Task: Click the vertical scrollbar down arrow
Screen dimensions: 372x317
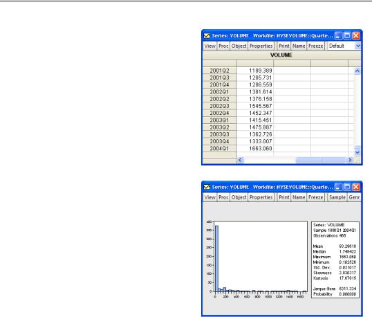Action: (x=357, y=152)
